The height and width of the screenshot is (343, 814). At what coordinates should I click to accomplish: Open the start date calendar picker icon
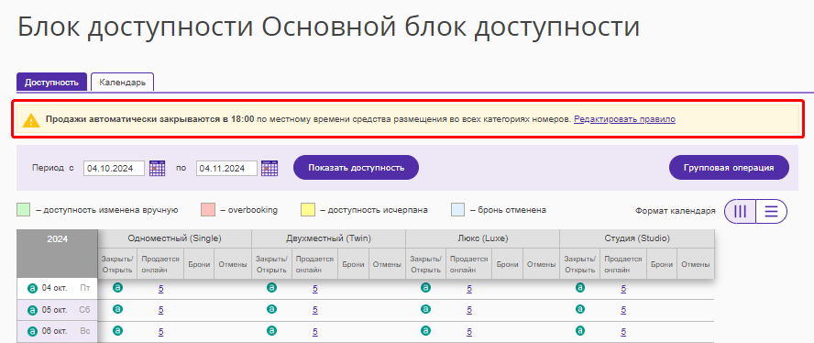[x=158, y=168]
